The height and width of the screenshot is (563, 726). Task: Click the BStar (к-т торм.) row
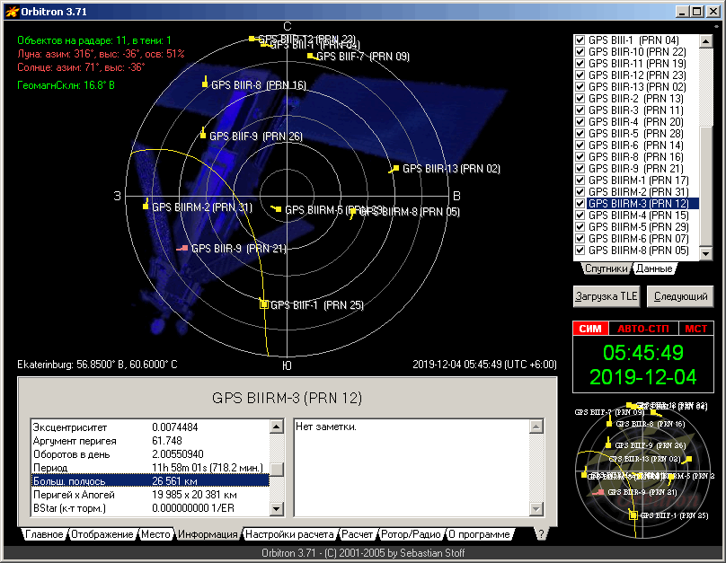[x=150, y=507]
